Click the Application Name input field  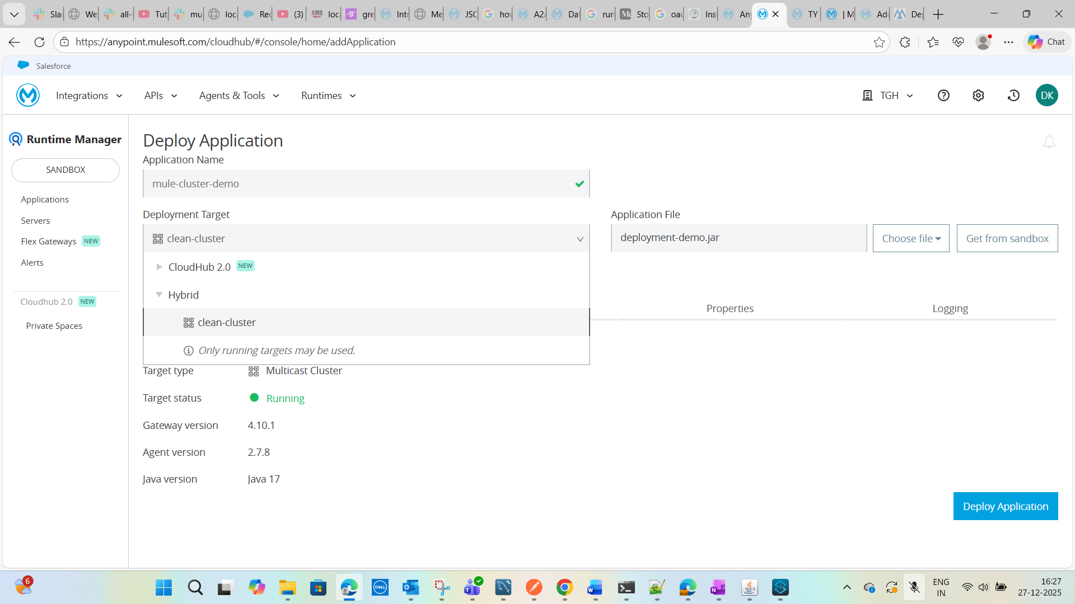358,184
